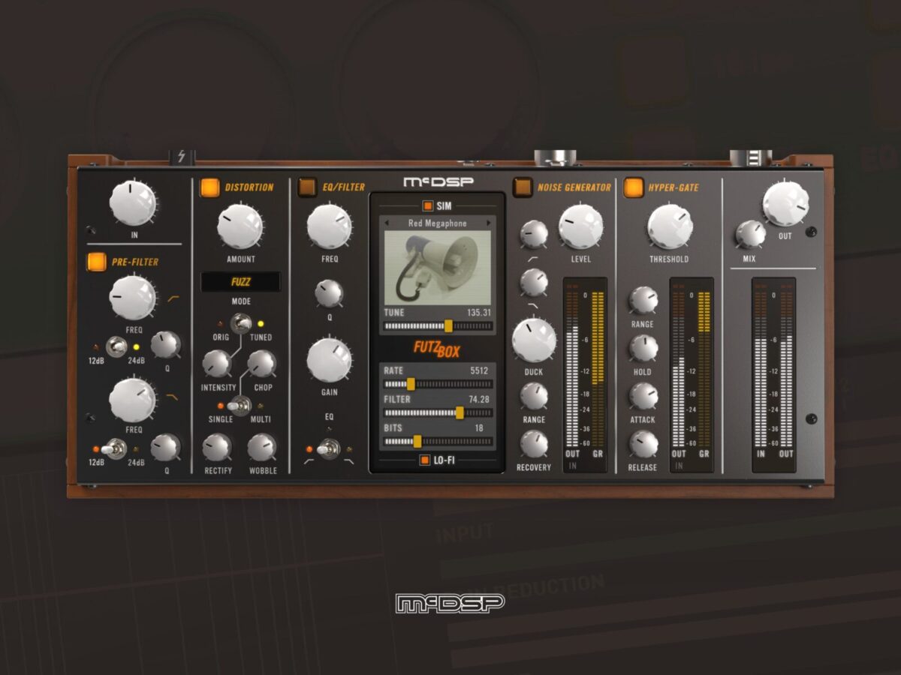Click the McDSP logo atop the plugin
Viewport: 901px width, 675px height.
tap(438, 182)
